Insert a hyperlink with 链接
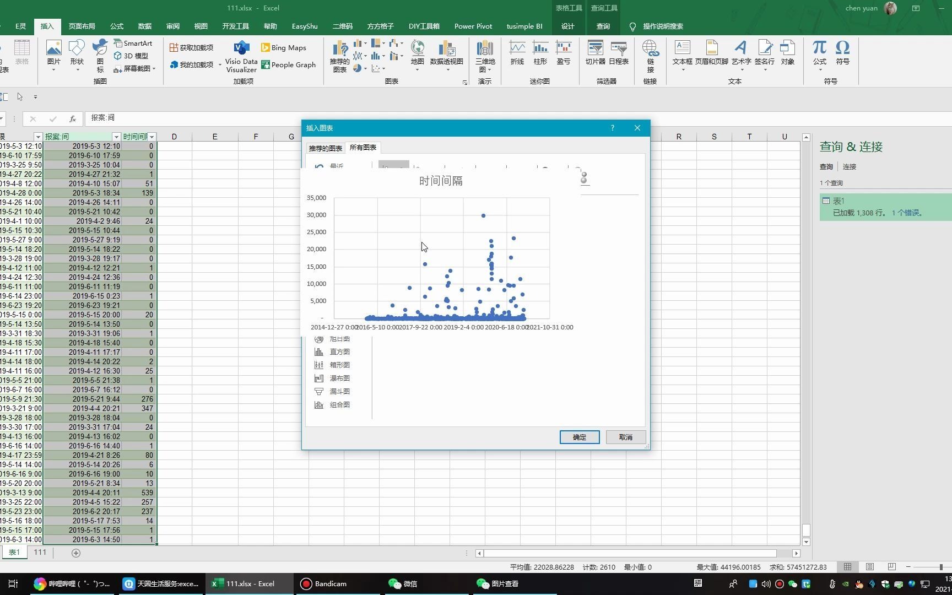Screen dimensions: 952x595 (651, 56)
